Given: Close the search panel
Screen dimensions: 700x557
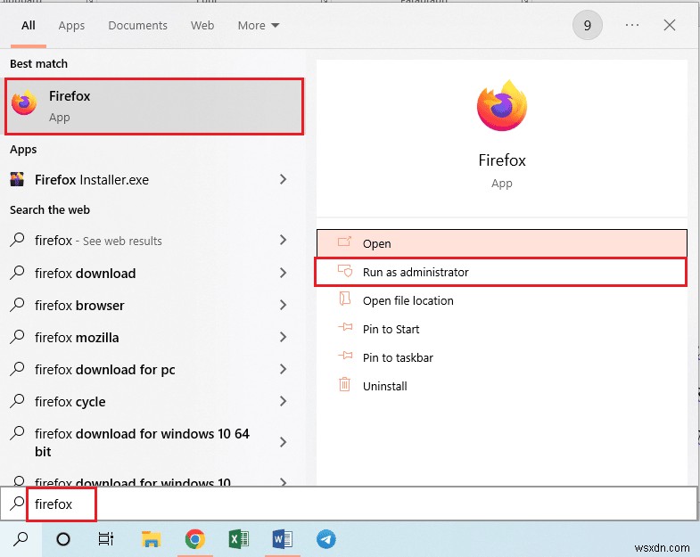Looking at the screenshot, I should [x=669, y=25].
